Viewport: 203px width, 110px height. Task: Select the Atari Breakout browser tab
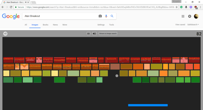click(x=15, y=2)
